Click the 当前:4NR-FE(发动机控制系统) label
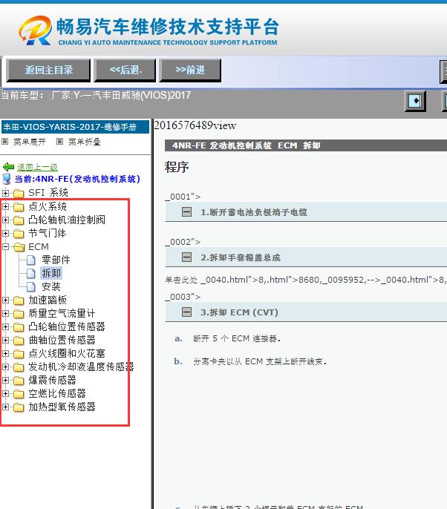Screen dimensions: 447x509 (x=77, y=179)
